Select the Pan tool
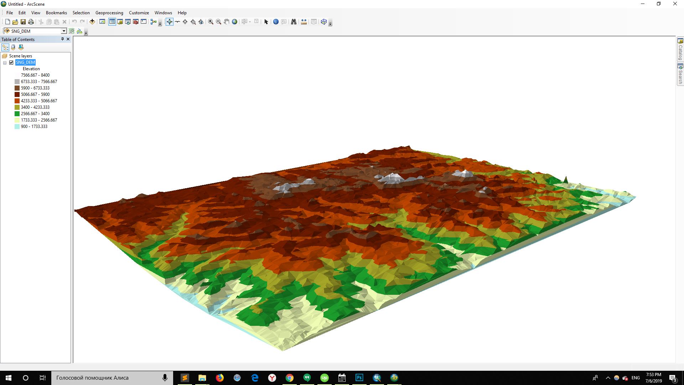This screenshot has height=385, width=684. coord(226,22)
